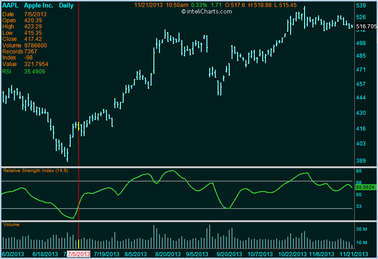378x259 pixels.
Task: Click the L 515.45 header value
Action: click(285, 5)
